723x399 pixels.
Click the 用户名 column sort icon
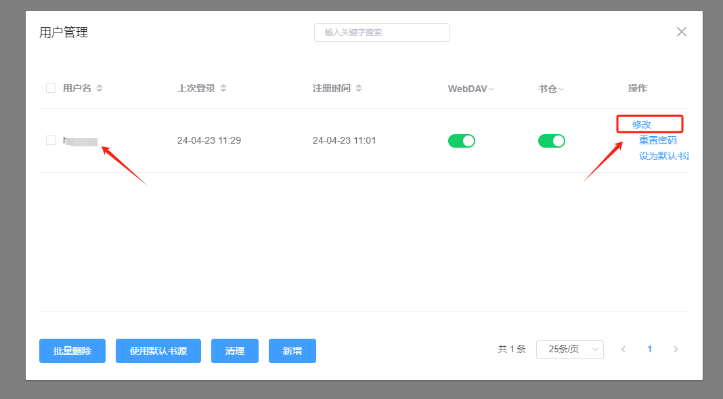tap(100, 89)
